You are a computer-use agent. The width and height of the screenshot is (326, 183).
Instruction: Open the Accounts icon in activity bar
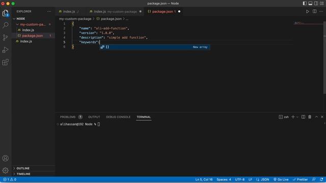click(6, 158)
